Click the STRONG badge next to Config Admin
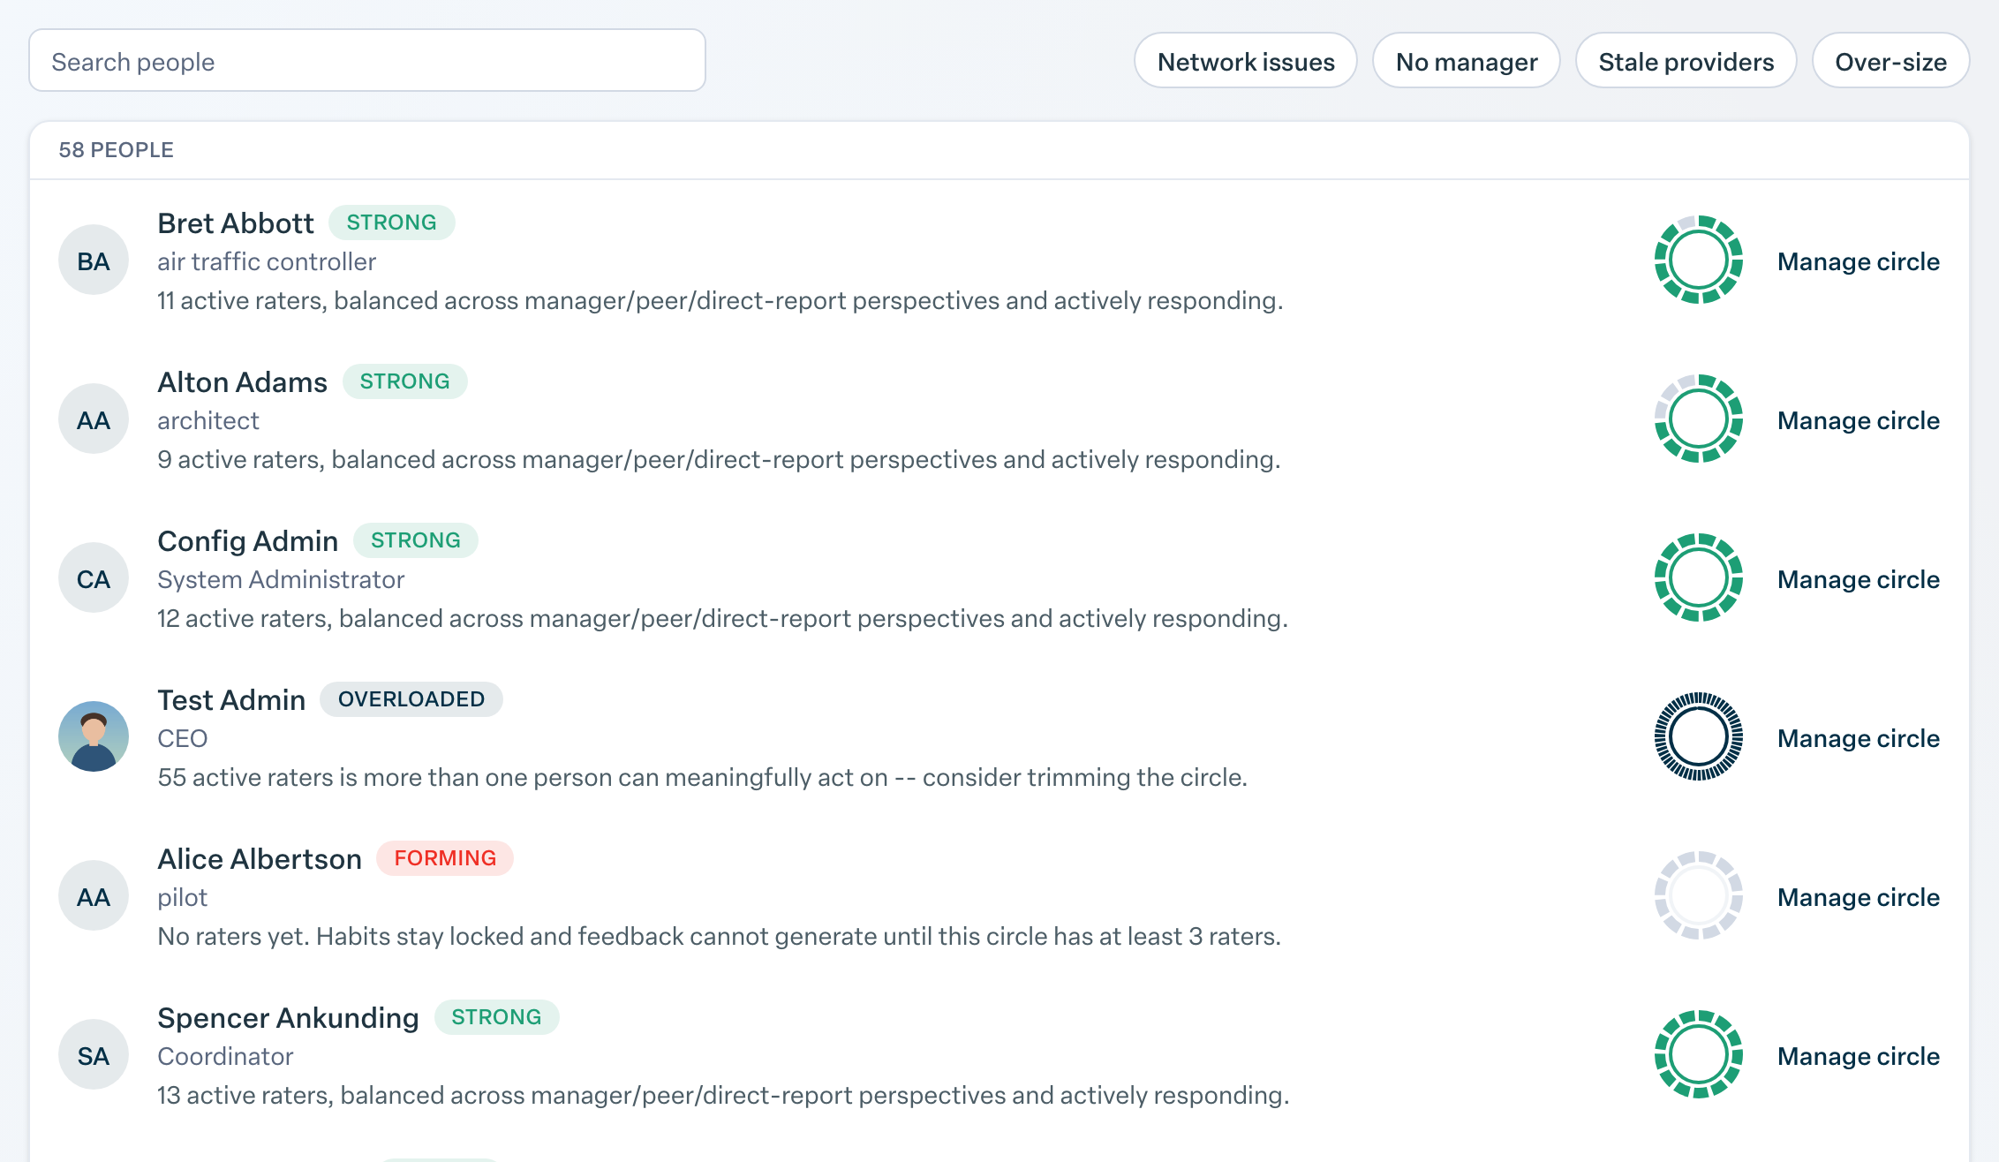Image resolution: width=1999 pixels, height=1162 pixels. point(416,540)
